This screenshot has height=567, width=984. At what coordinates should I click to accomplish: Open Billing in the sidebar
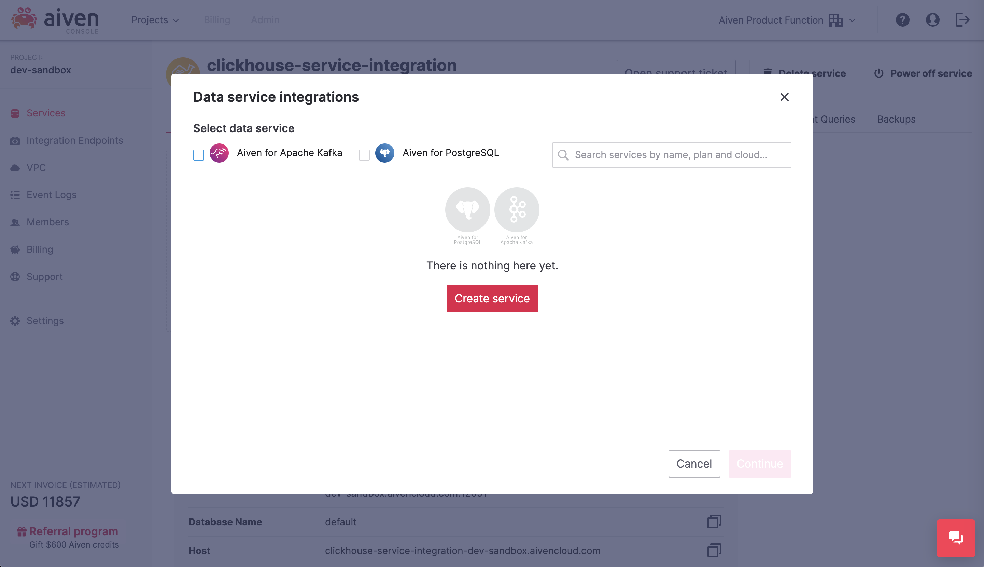pos(40,250)
